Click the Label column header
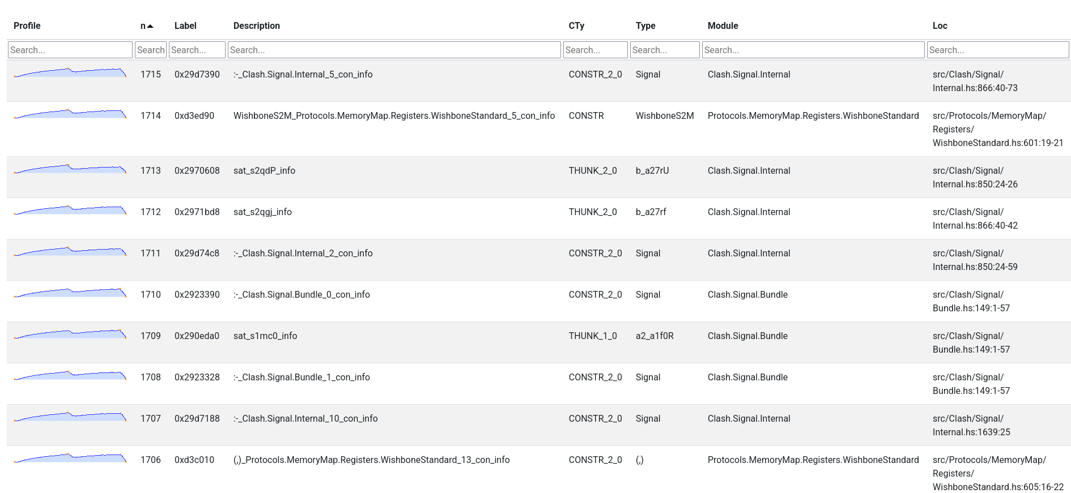Image resolution: width=1071 pixels, height=493 pixels. 185,26
